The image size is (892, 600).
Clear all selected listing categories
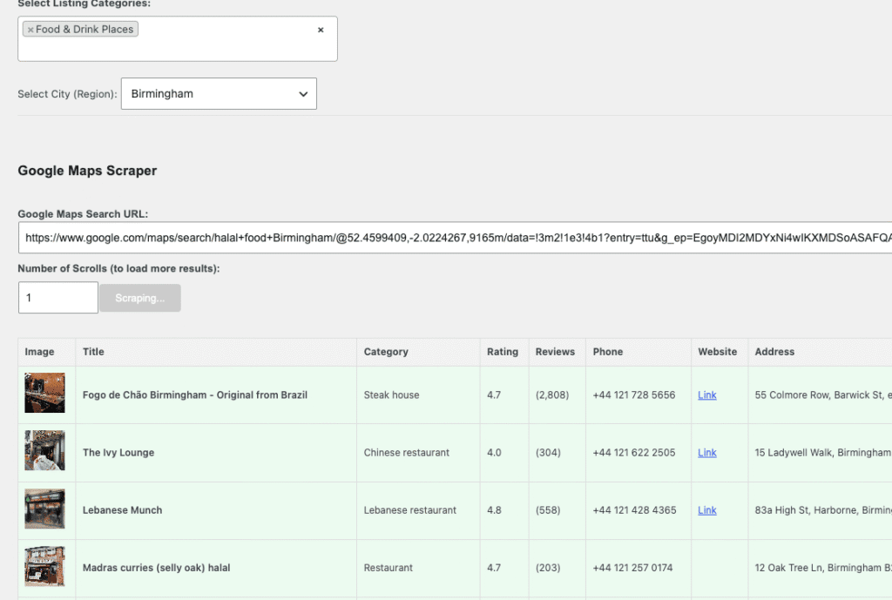(x=321, y=30)
